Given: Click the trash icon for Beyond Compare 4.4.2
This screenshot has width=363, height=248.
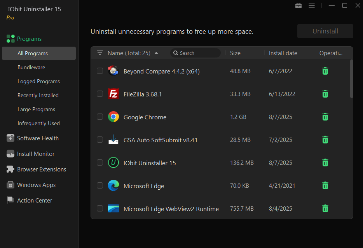Looking at the screenshot, I should click(325, 71).
